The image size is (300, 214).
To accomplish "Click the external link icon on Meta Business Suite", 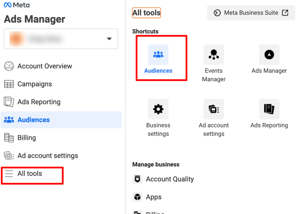I will (x=285, y=13).
